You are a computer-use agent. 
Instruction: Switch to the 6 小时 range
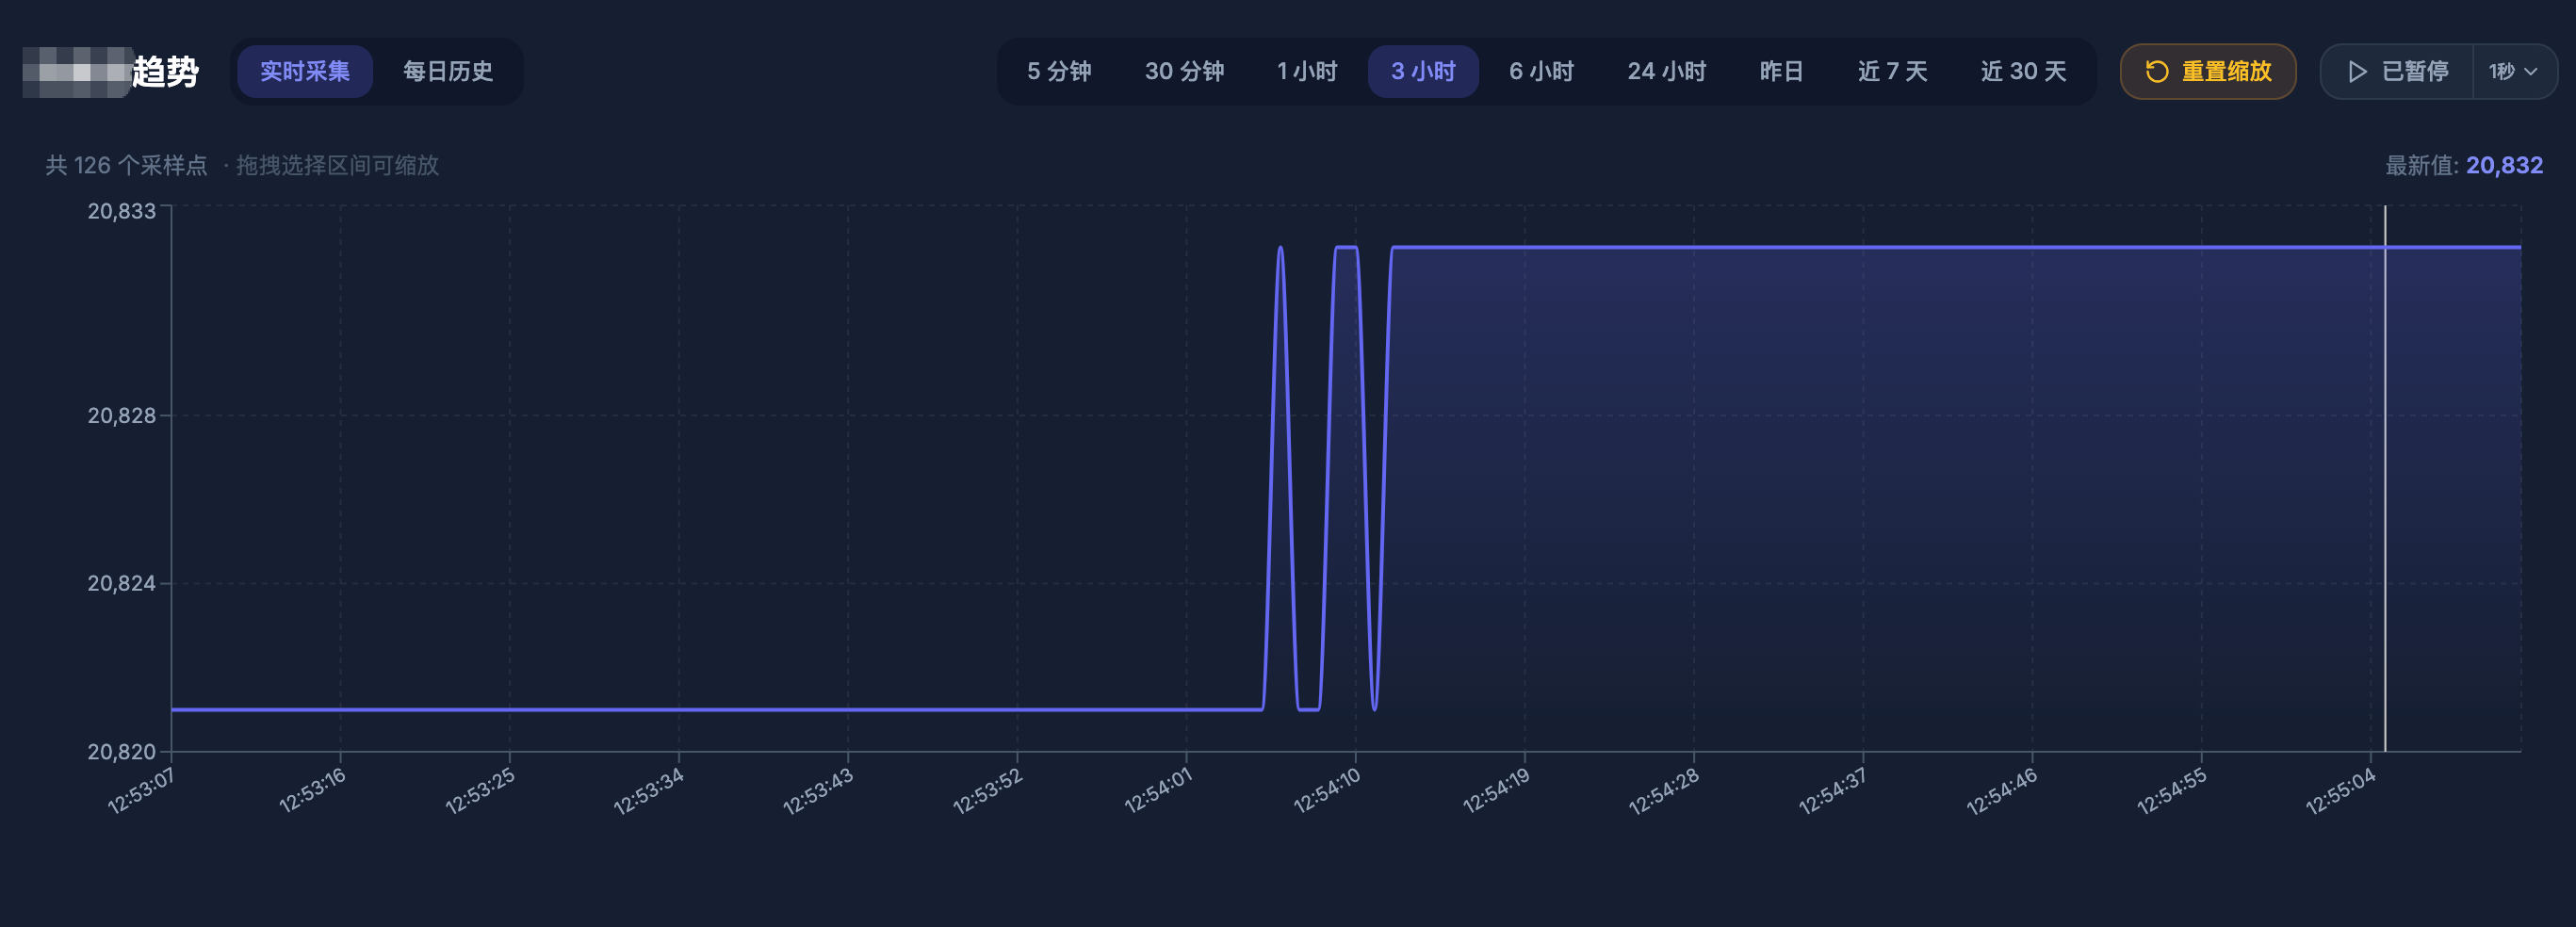click(x=1540, y=72)
